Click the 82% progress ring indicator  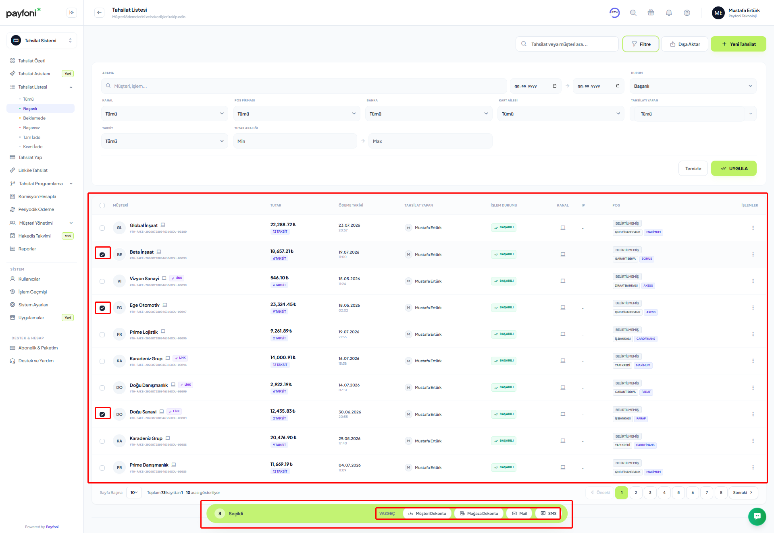click(x=614, y=12)
